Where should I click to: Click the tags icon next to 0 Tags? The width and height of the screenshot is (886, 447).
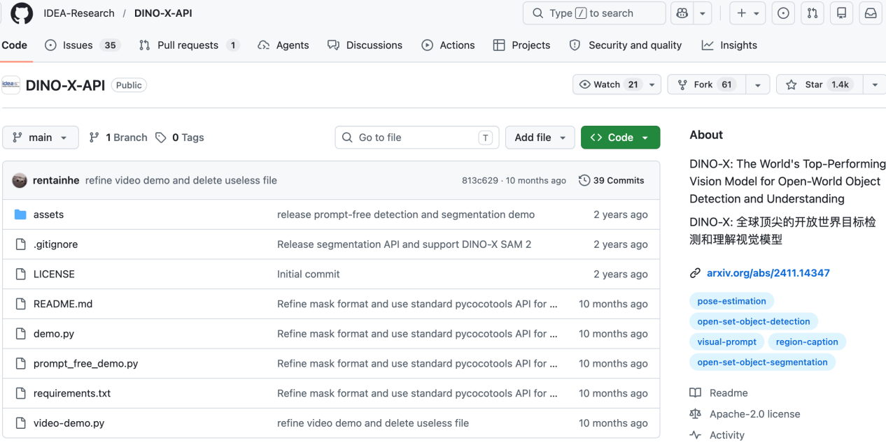pyautogui.click(x=161, y=138)
